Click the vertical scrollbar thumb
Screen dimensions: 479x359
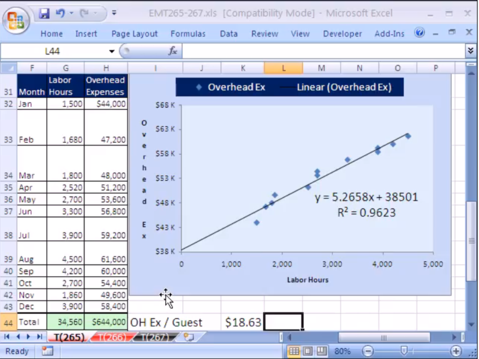pos(471,241)
